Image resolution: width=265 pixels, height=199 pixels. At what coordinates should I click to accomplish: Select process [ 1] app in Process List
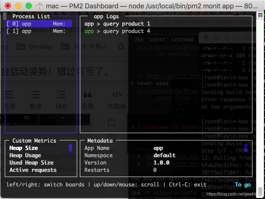coord(39,31)
